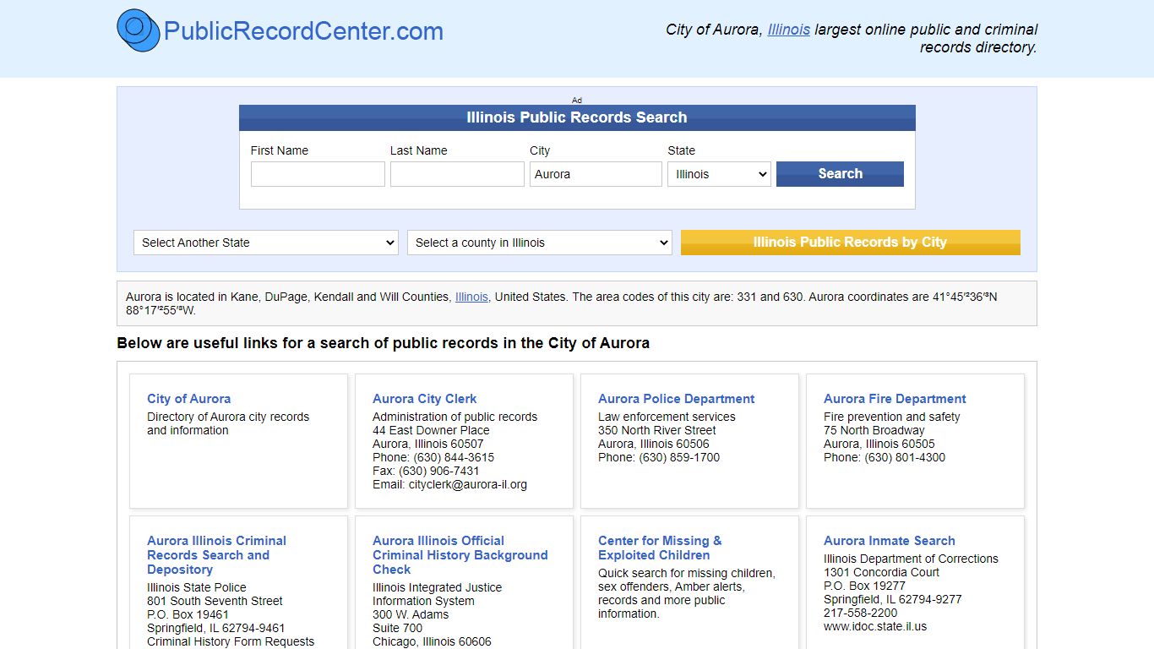
Task: Open the Aurora Fire Department link
Action: point(895,399)
